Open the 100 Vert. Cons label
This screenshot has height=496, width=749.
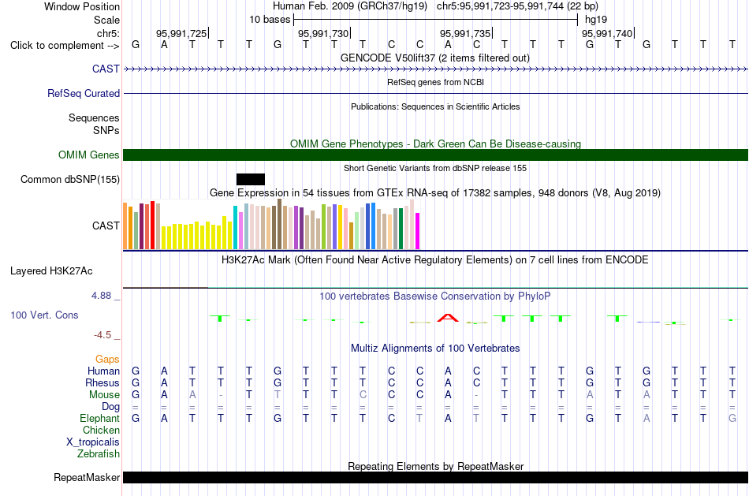[x=44, y=315]
